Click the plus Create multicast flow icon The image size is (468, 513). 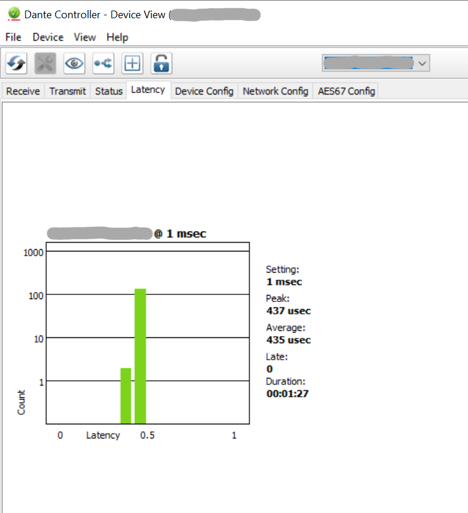pyautogui.click(x=133, y=63)
